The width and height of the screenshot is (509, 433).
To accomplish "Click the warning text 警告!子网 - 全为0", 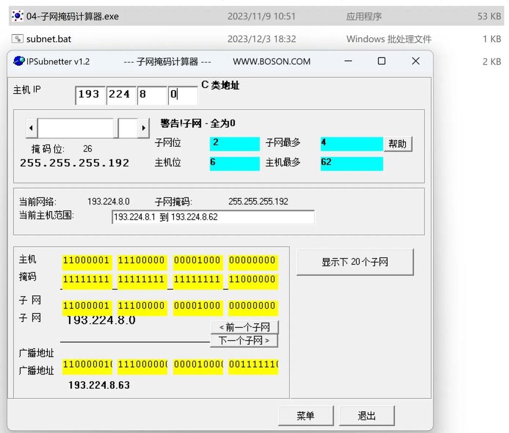I will click(x=198, y=123).
